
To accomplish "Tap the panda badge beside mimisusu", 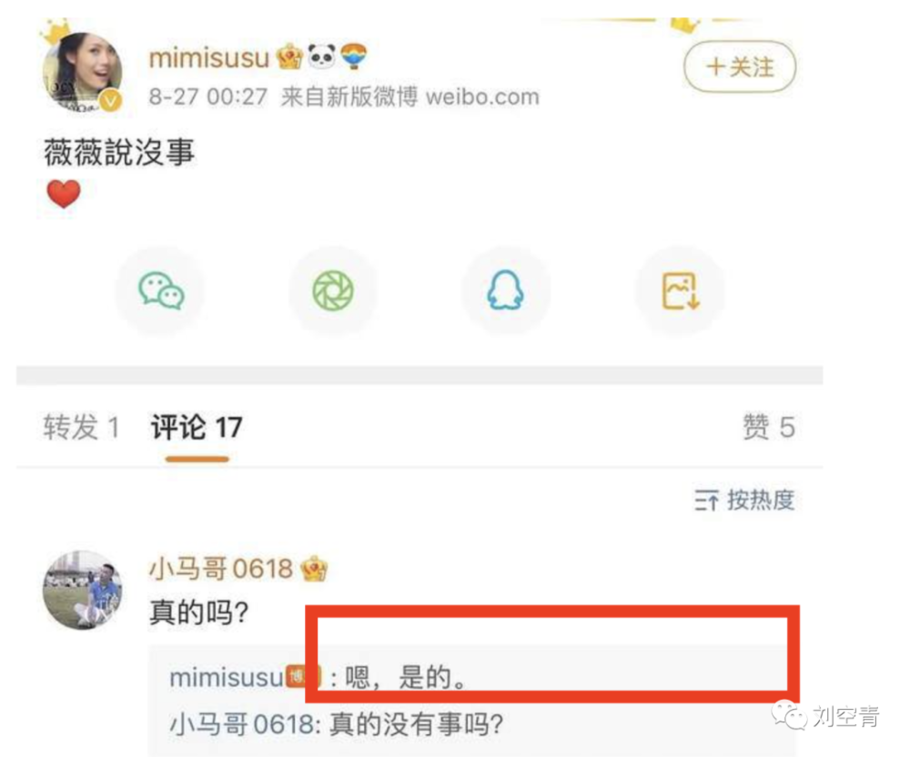I will click(321, 56).
